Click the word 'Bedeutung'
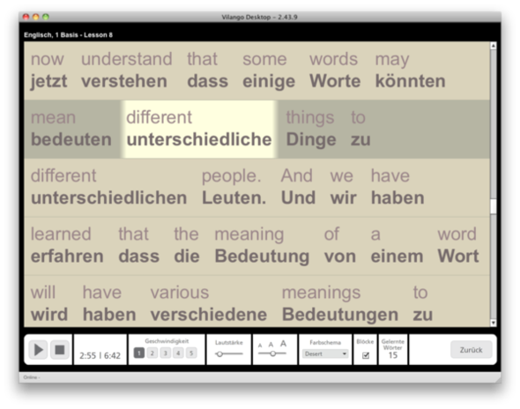520x409 pixels. pyautogui.click(x=262, y=257)
